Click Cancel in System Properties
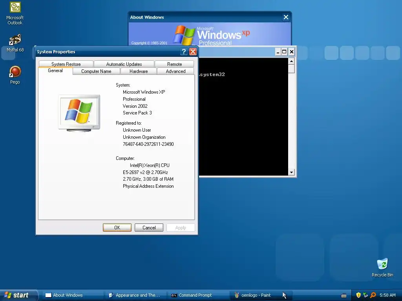 click(x=149, y=228)
